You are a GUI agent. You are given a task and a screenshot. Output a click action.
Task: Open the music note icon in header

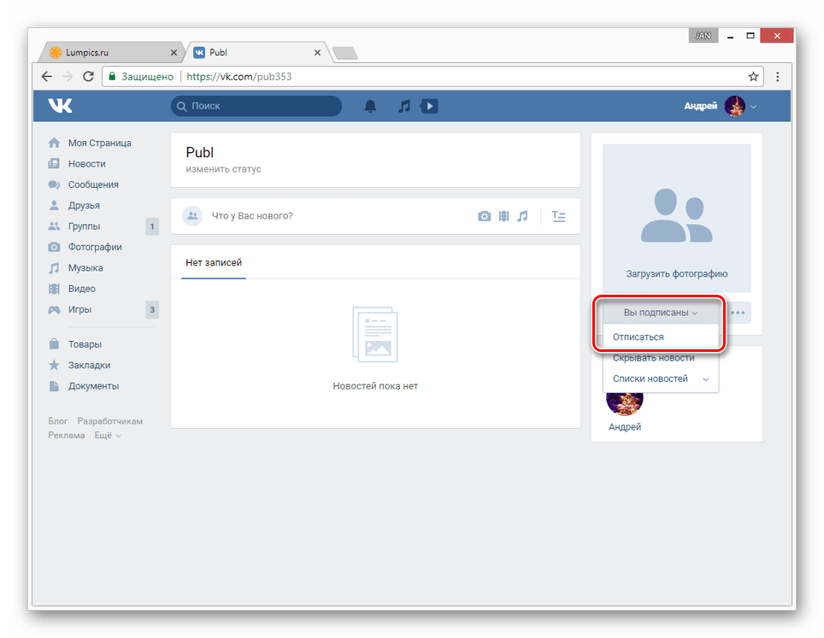click(403, 106)
